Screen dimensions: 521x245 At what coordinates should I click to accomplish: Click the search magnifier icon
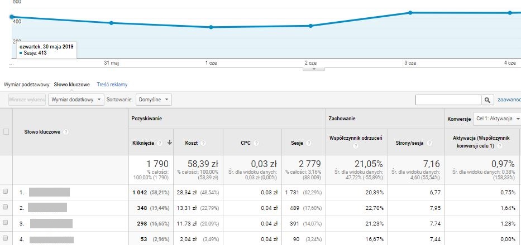(488, 100)
